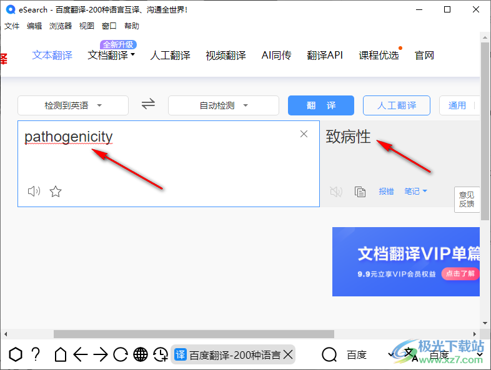491x370 pixels.
Task: Click the translate language icon at bottom
Action: 410,354
